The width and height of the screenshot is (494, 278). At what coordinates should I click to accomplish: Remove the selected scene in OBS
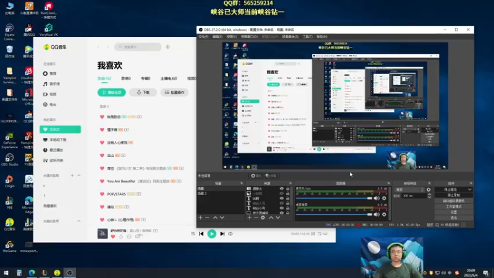click(x=207, y=217)
